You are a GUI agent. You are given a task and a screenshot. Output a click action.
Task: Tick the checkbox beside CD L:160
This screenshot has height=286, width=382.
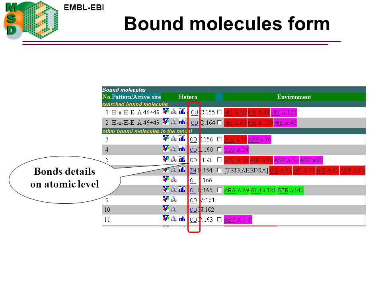click(219, 149)
